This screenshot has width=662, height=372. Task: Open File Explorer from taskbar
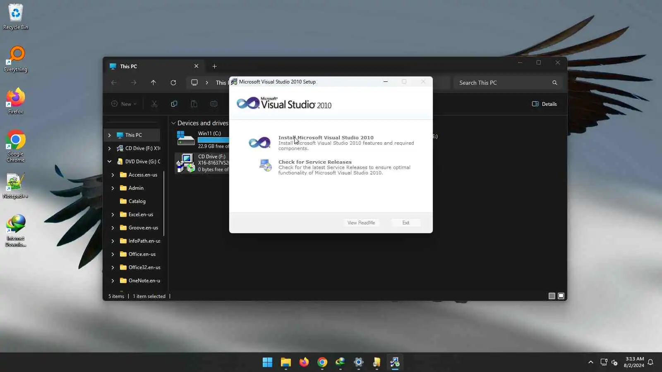(x=286, y=362)
